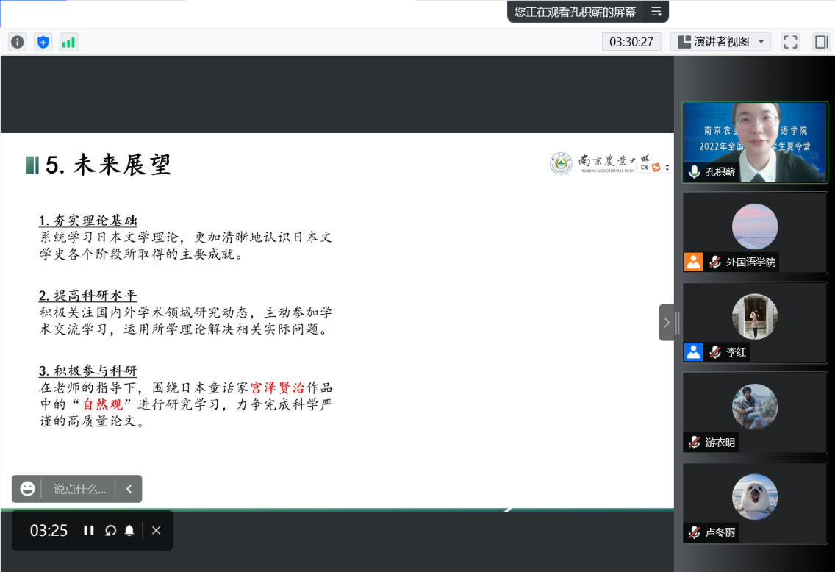Screen dimensions: 835x572
Task: Open the emoji reaction picker
Action: [27, 489]
